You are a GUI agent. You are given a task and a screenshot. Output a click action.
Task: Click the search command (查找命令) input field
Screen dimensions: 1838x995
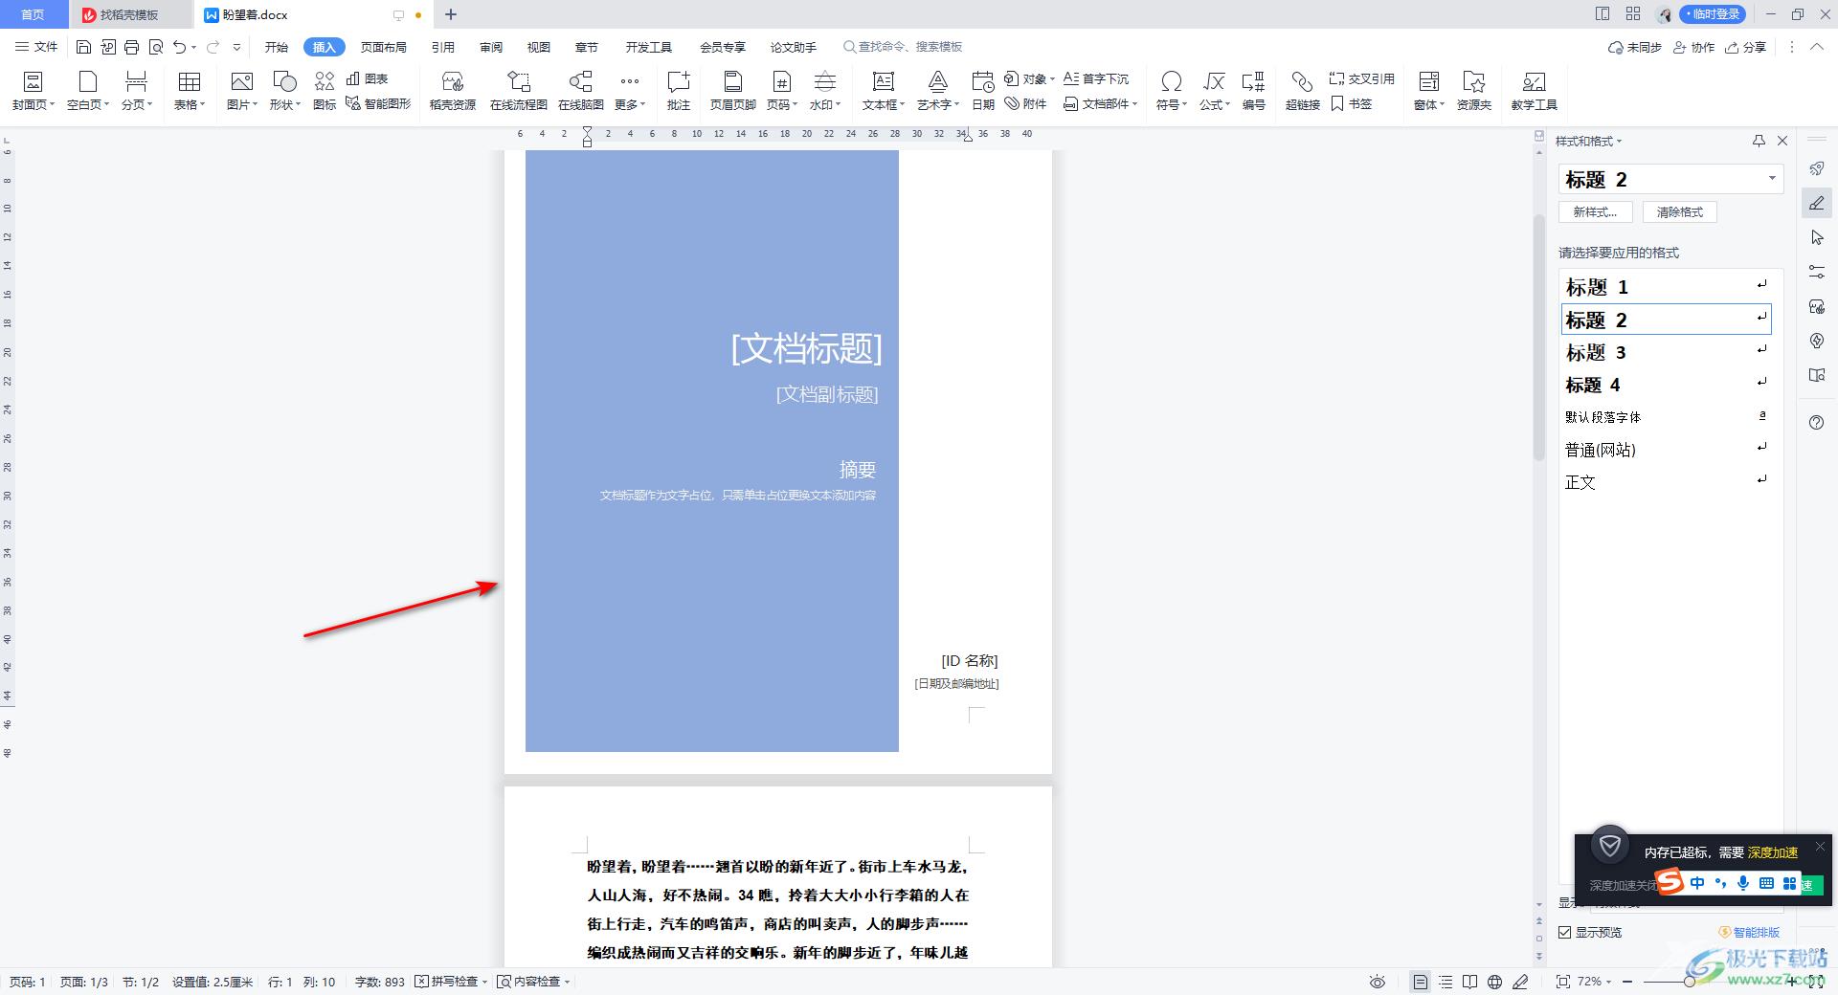903,47
